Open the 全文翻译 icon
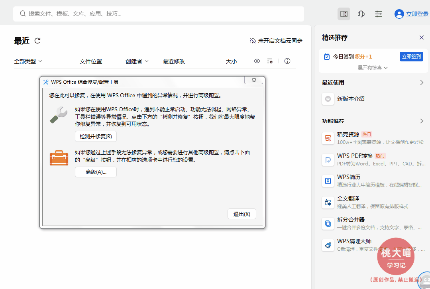This screenshot has height=289, width=430. click(x=328, y=202)
